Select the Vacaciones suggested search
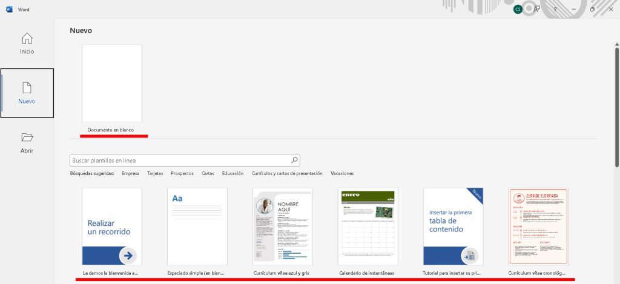620x284 pixels. pyautogui.click(x=342, y=174)
